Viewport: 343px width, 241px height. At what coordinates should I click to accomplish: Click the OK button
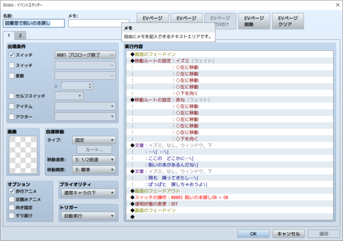click(253, 234)
